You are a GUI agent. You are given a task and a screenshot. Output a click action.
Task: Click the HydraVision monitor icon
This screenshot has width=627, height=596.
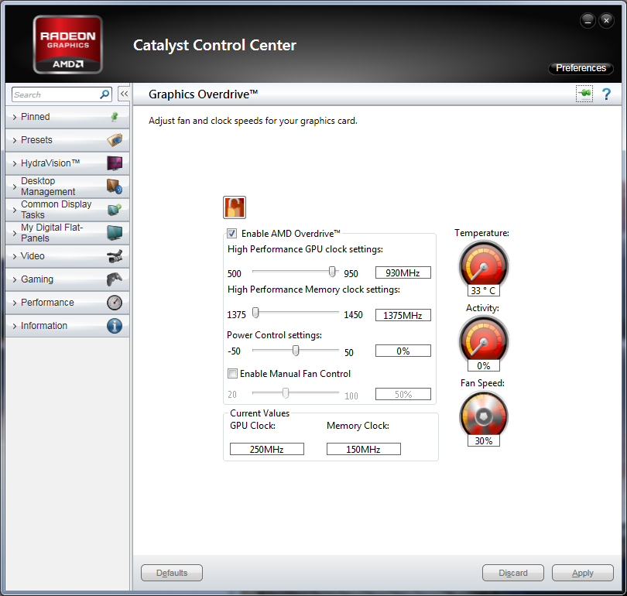(115, 163)
